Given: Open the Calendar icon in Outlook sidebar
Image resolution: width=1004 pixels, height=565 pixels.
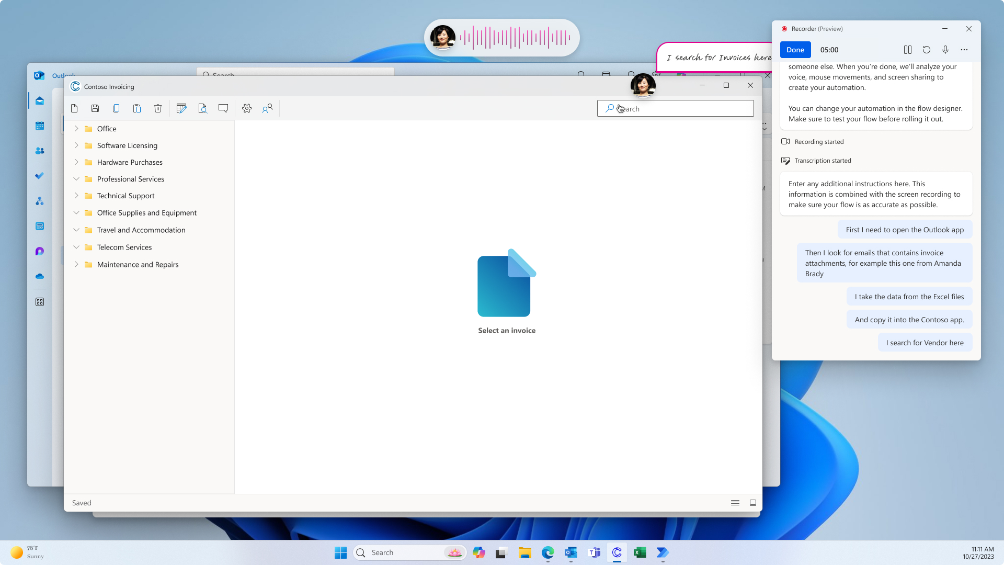Looking at the screenshot, I should [x=40, y=126].
